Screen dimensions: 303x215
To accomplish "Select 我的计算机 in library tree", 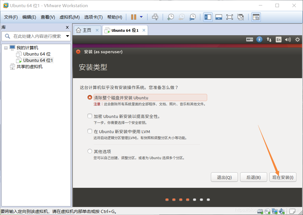I will [24, 48].
